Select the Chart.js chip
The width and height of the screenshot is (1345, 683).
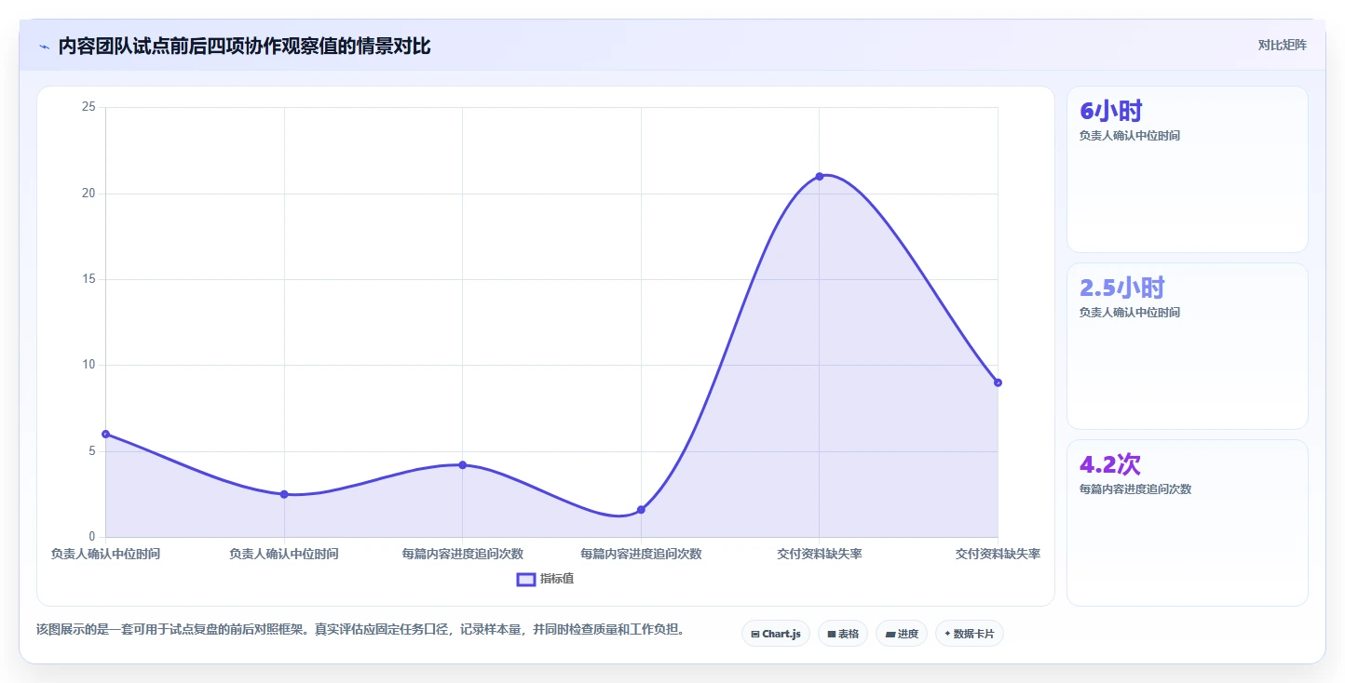[775, 634]
